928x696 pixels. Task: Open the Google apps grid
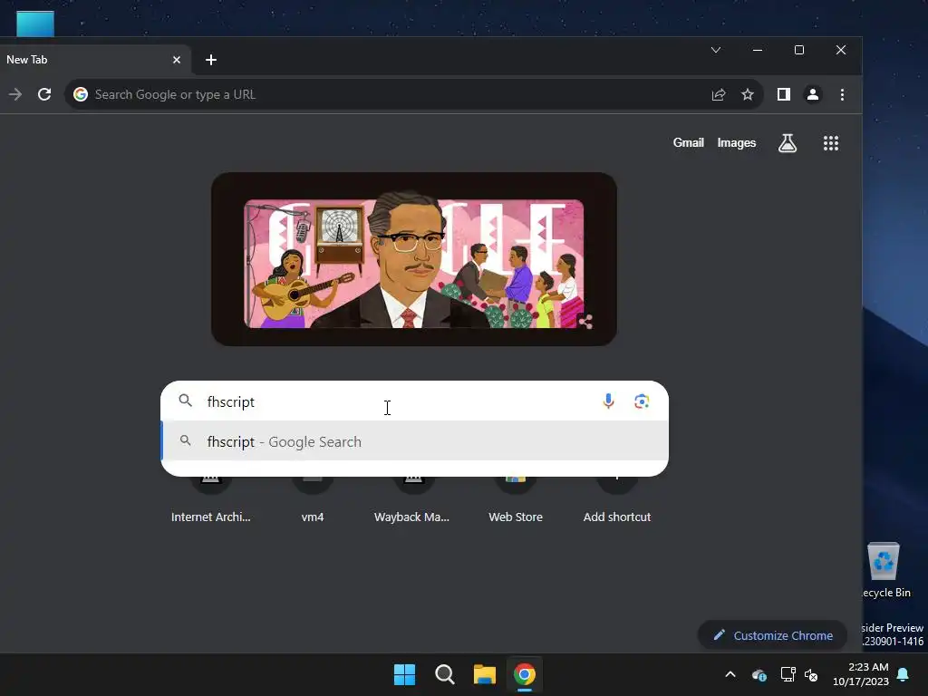831,142
